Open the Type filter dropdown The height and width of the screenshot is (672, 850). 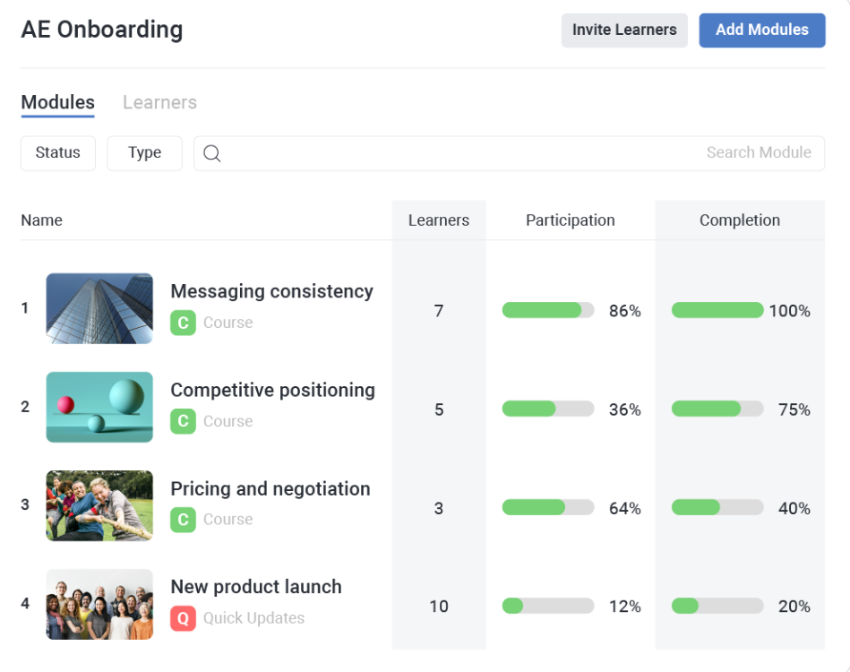tap(144, 153)
